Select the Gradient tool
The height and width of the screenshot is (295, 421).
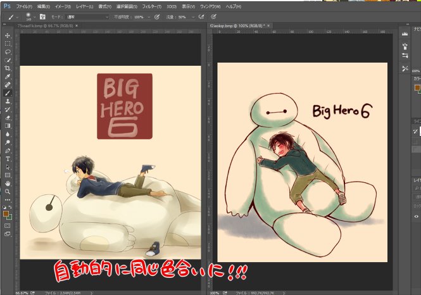pos(8,126)
